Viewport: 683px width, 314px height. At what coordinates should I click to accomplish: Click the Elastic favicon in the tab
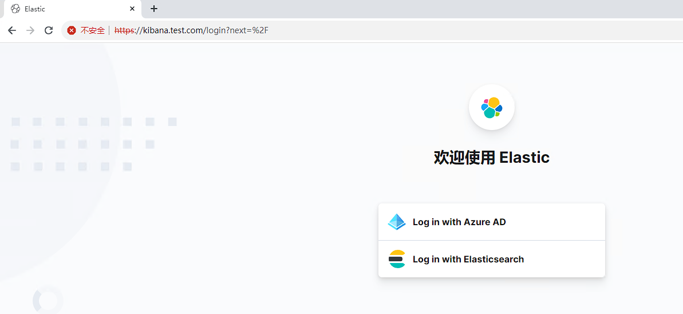(15, 9)
